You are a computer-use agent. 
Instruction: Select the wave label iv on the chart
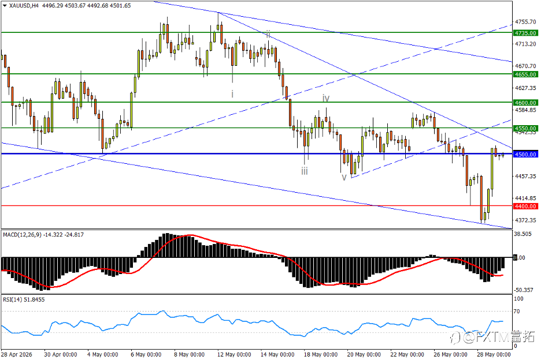pyautogui.click(x=326, y=99)
